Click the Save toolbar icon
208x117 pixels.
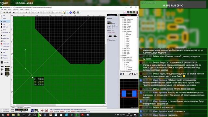7,12
